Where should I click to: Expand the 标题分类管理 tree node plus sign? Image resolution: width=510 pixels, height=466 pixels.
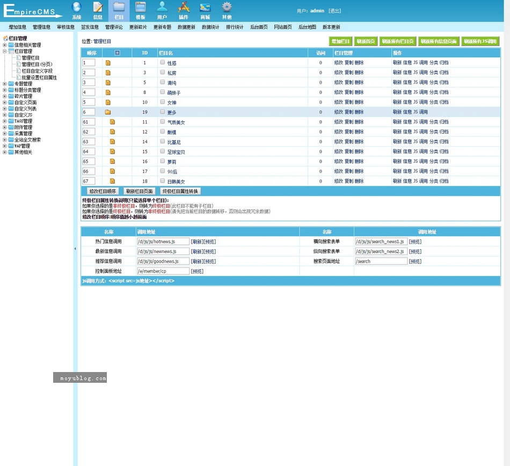tap(4, 90)
